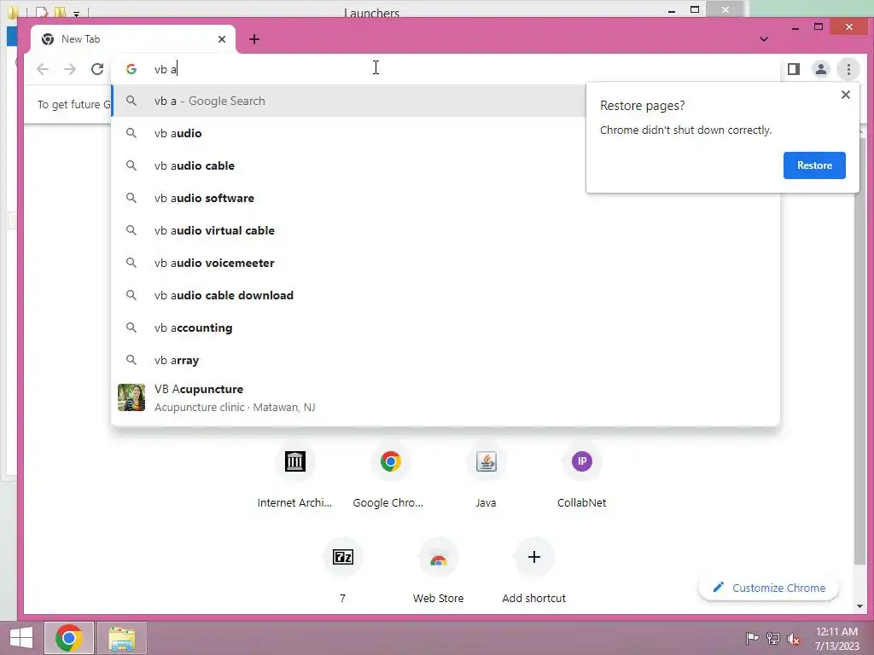Reload the page with the refresh icon
This screenshot has height=655, width=874.
[x=97, y=69]
